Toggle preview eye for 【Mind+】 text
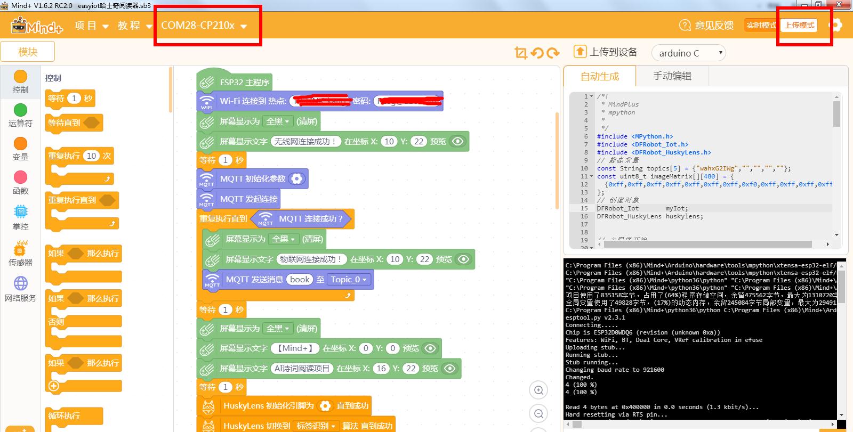This screenshot has height=432, width=853. (430, 348)
